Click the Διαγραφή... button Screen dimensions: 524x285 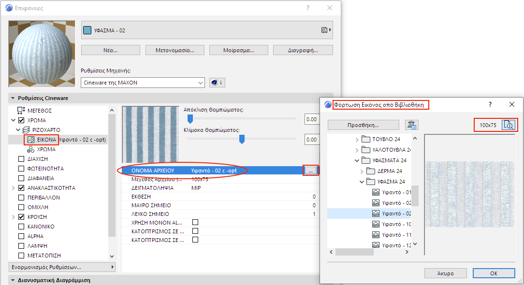[303, 50]
